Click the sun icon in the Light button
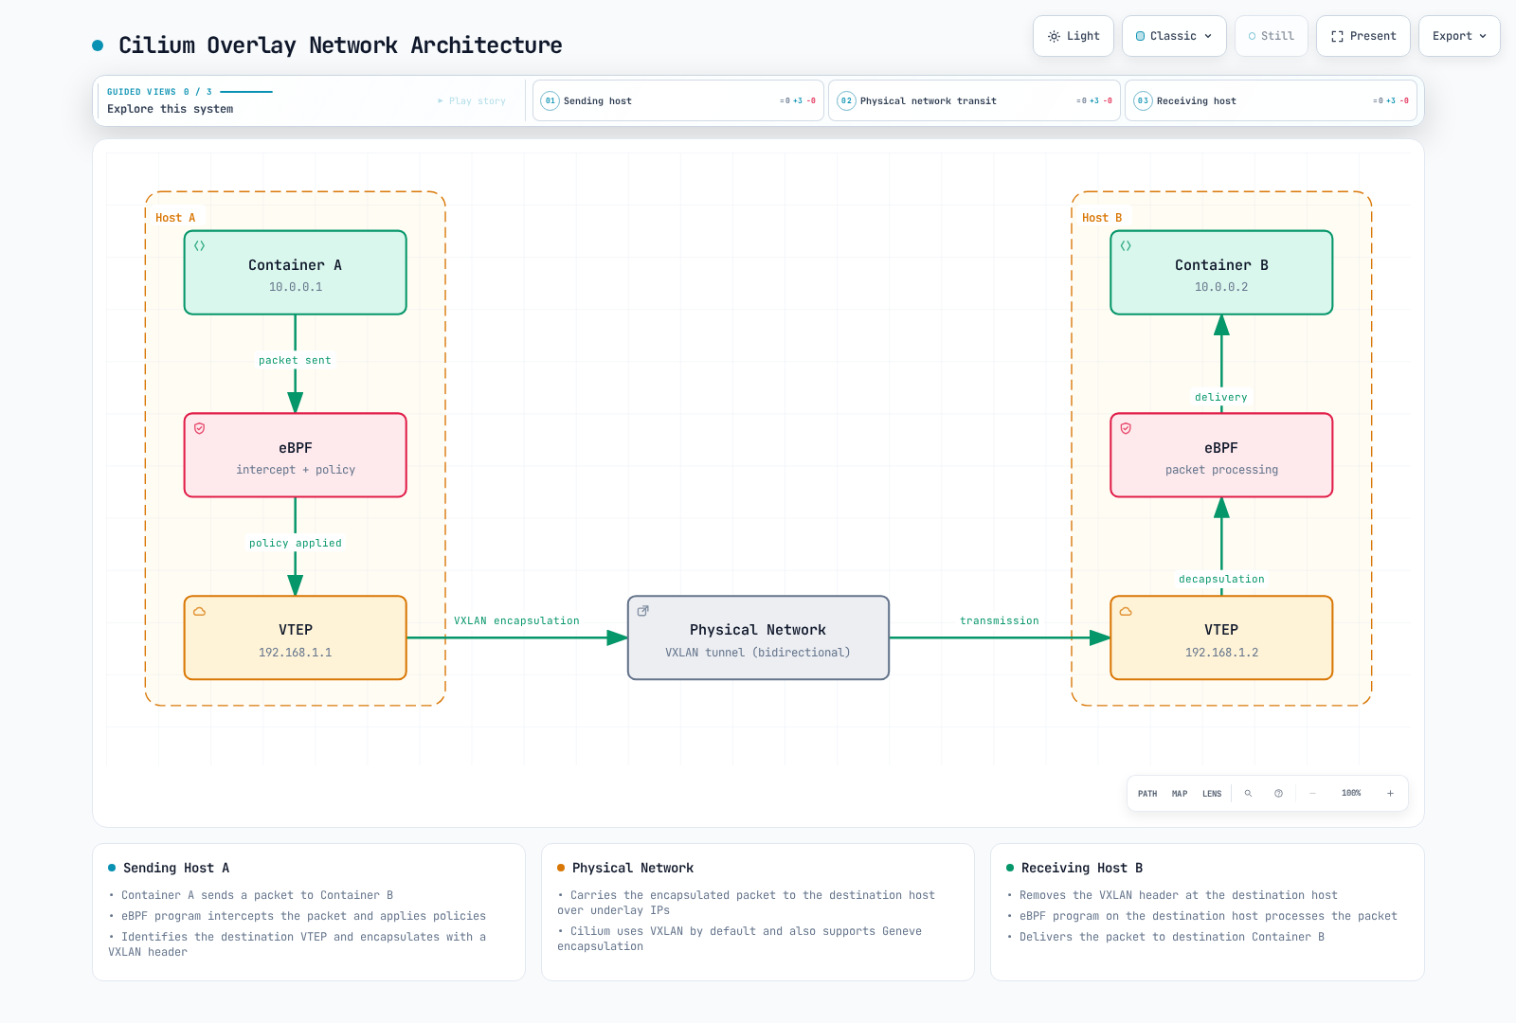 coord(1054,36)
